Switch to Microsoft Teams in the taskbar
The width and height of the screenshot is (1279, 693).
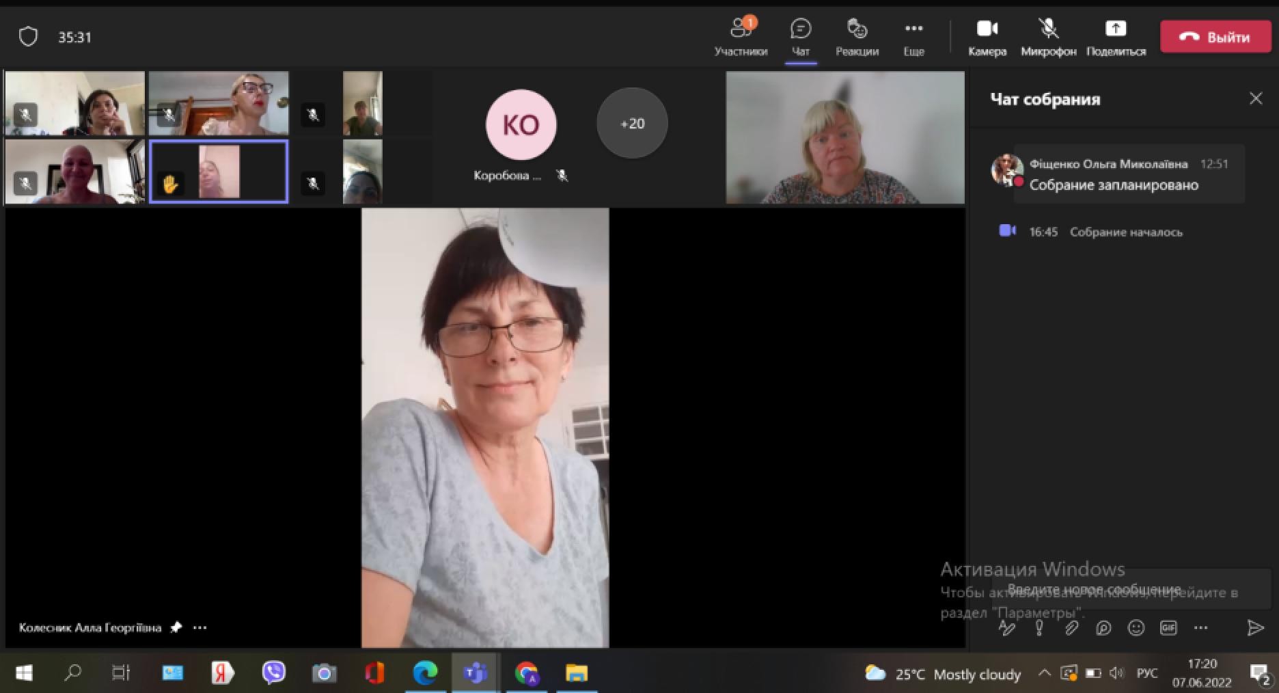(476, 673)
